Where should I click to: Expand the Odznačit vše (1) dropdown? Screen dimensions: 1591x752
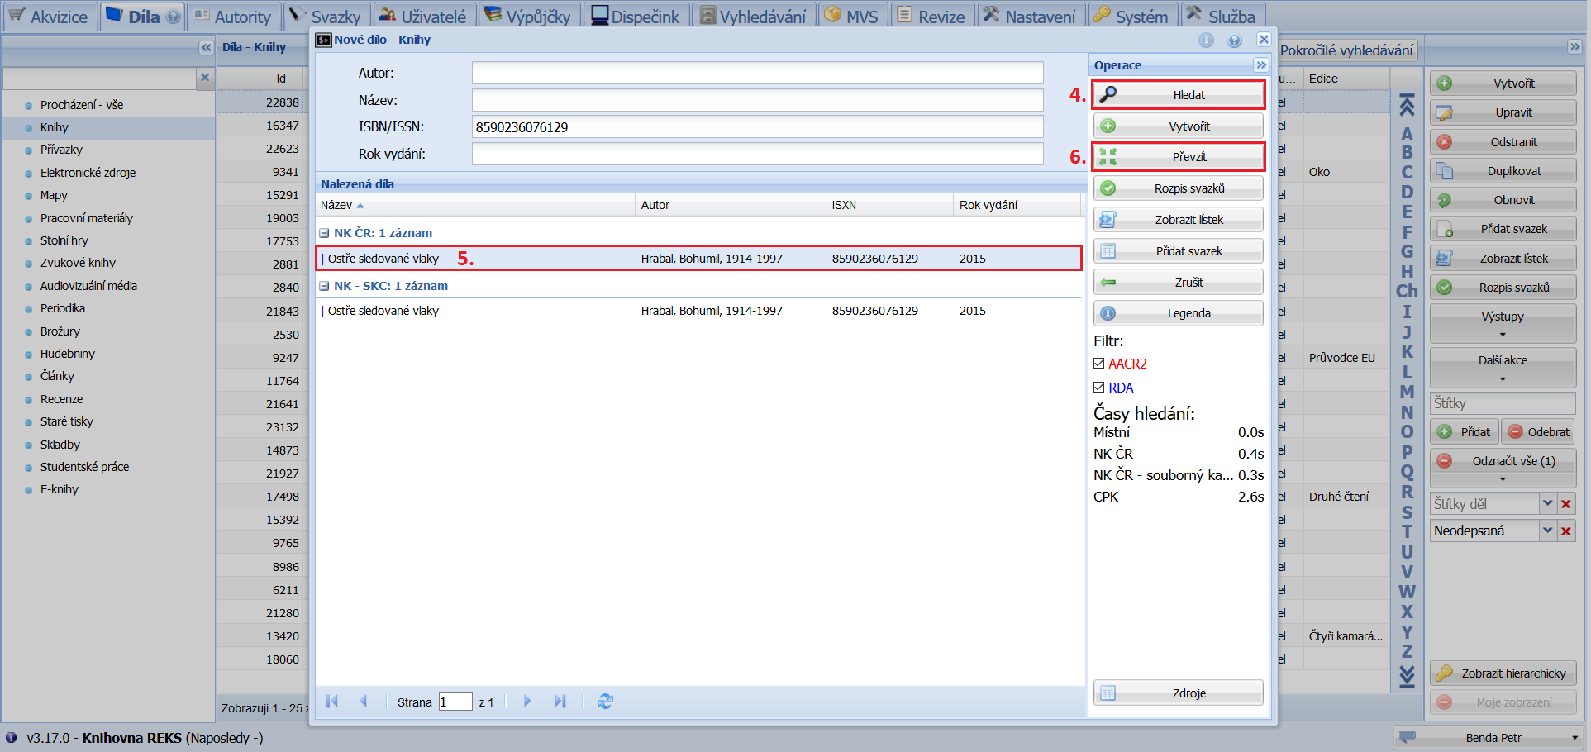(1503, 479)
